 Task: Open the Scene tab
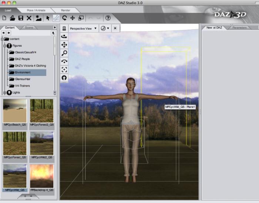tap(29, 28)
